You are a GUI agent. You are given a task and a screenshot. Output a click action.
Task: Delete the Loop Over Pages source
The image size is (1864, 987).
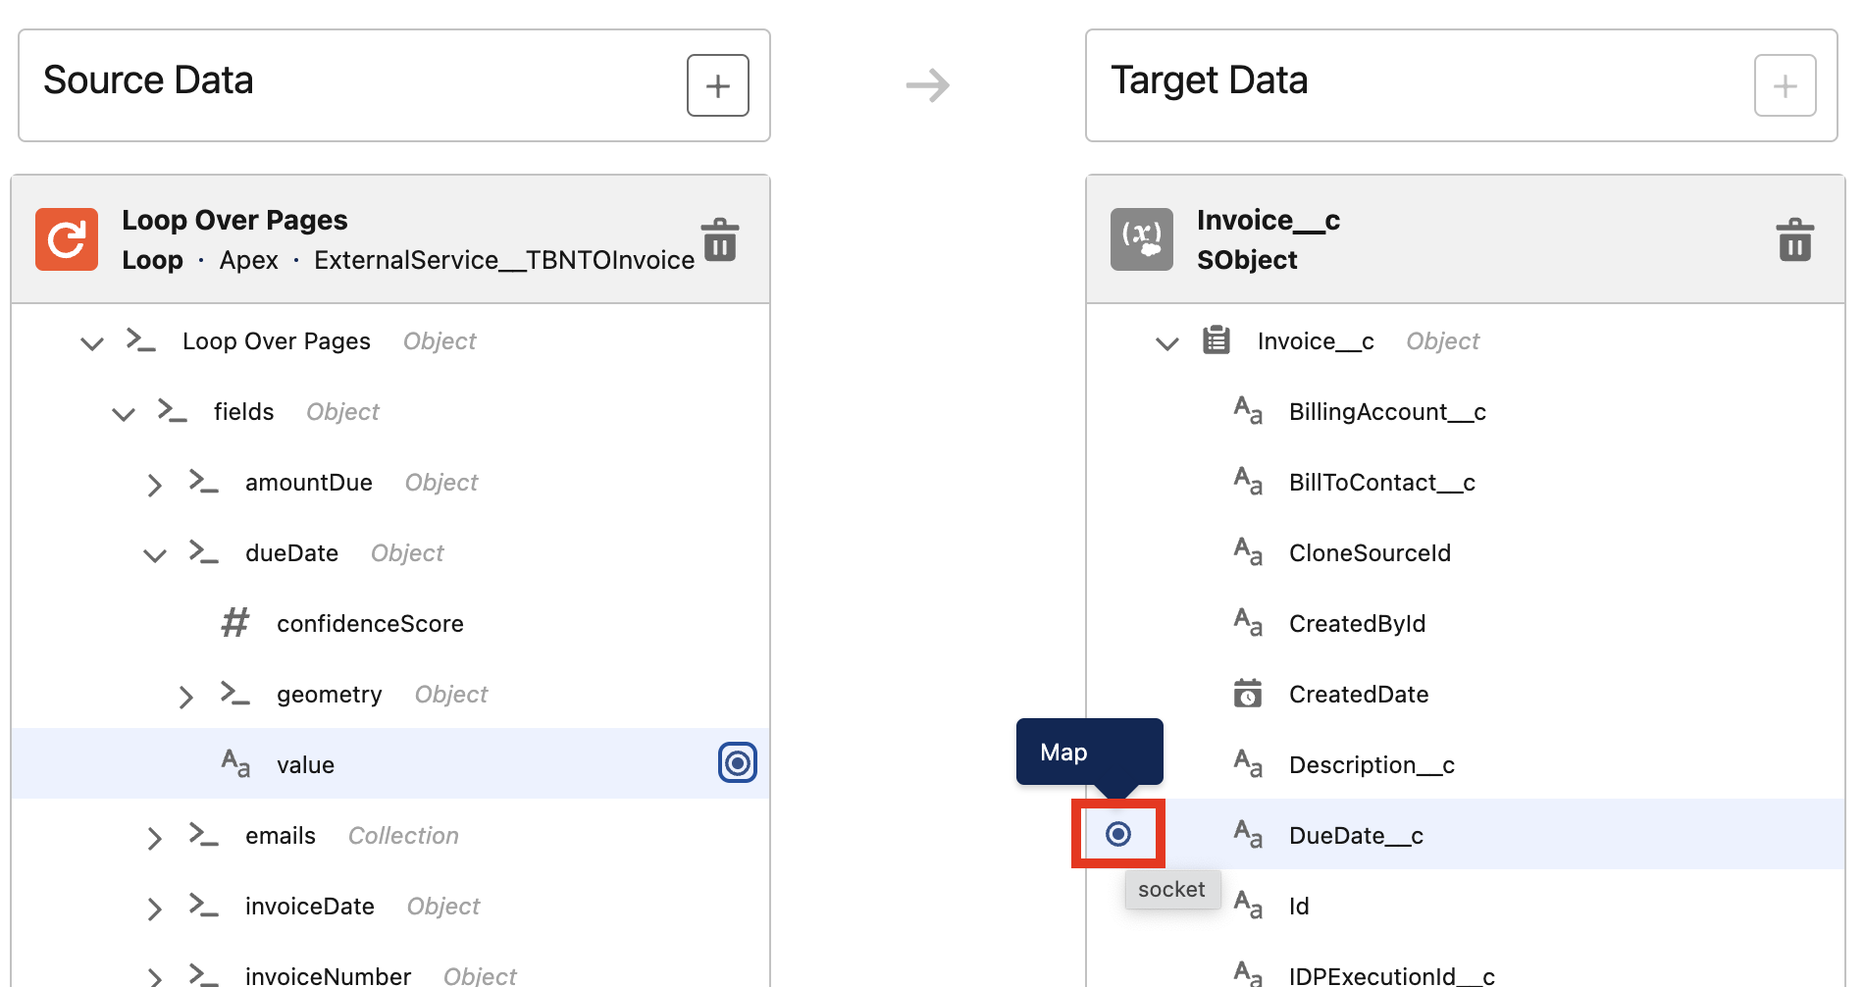[720, 239]
